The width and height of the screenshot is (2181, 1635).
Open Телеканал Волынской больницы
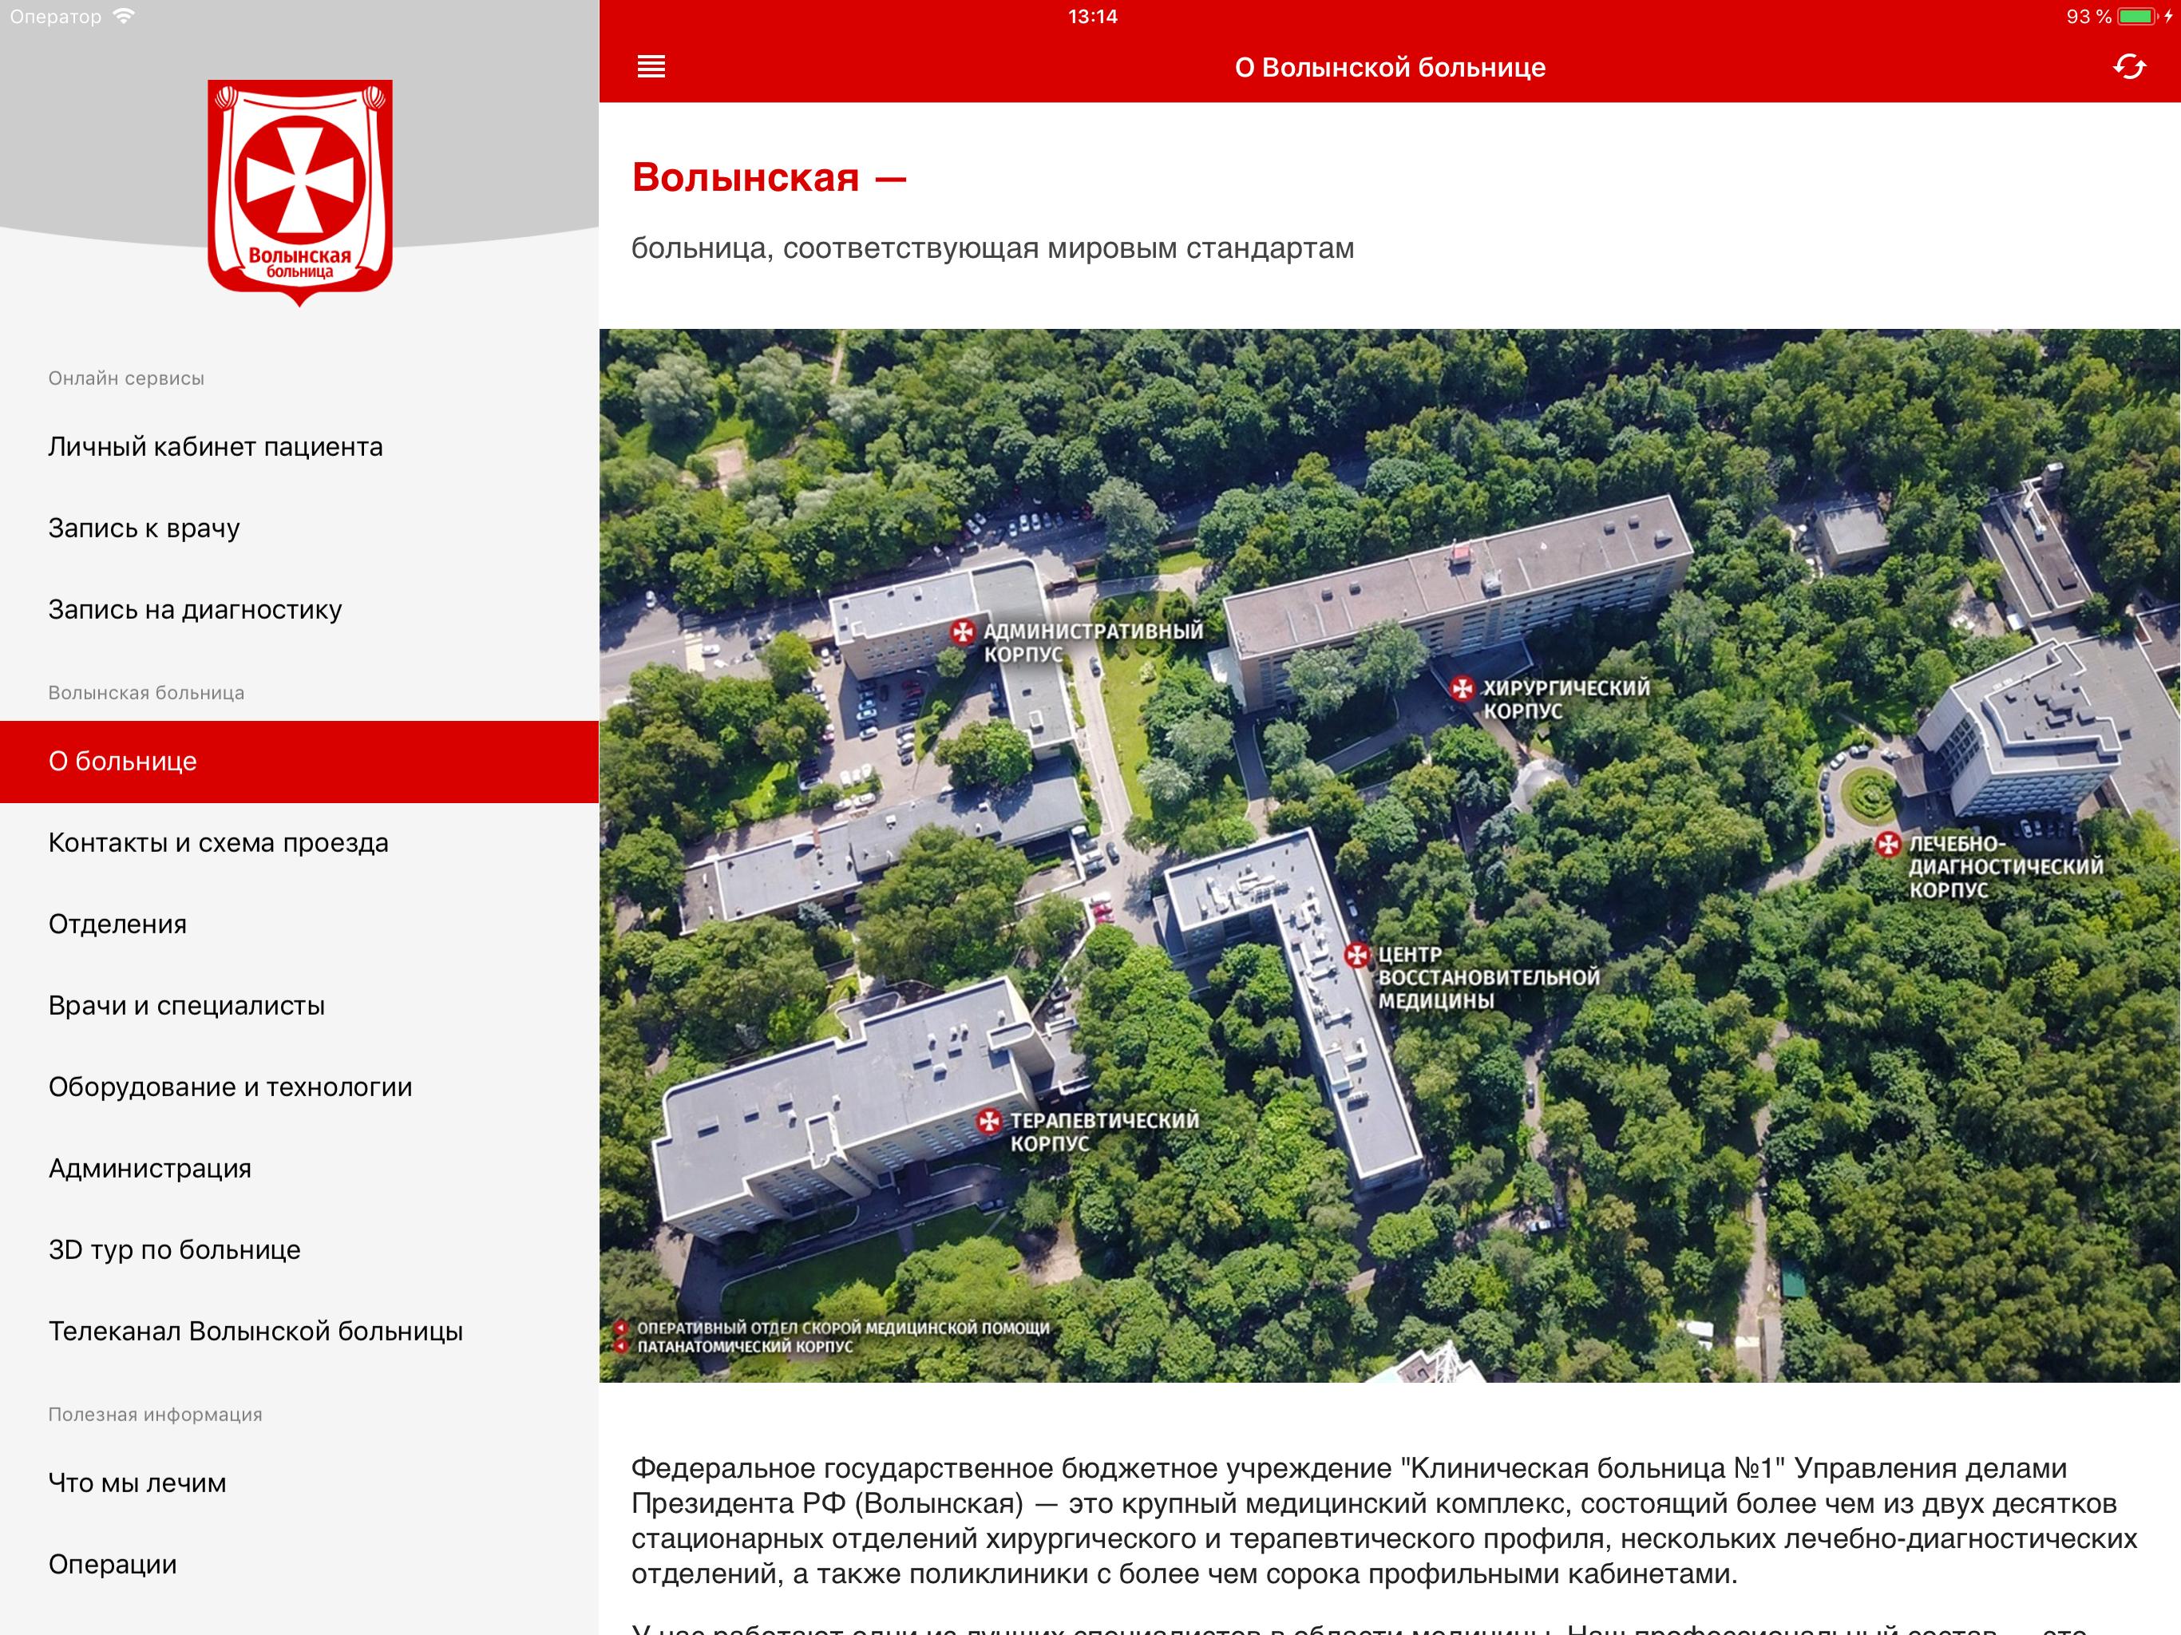tap(299, 1332)
